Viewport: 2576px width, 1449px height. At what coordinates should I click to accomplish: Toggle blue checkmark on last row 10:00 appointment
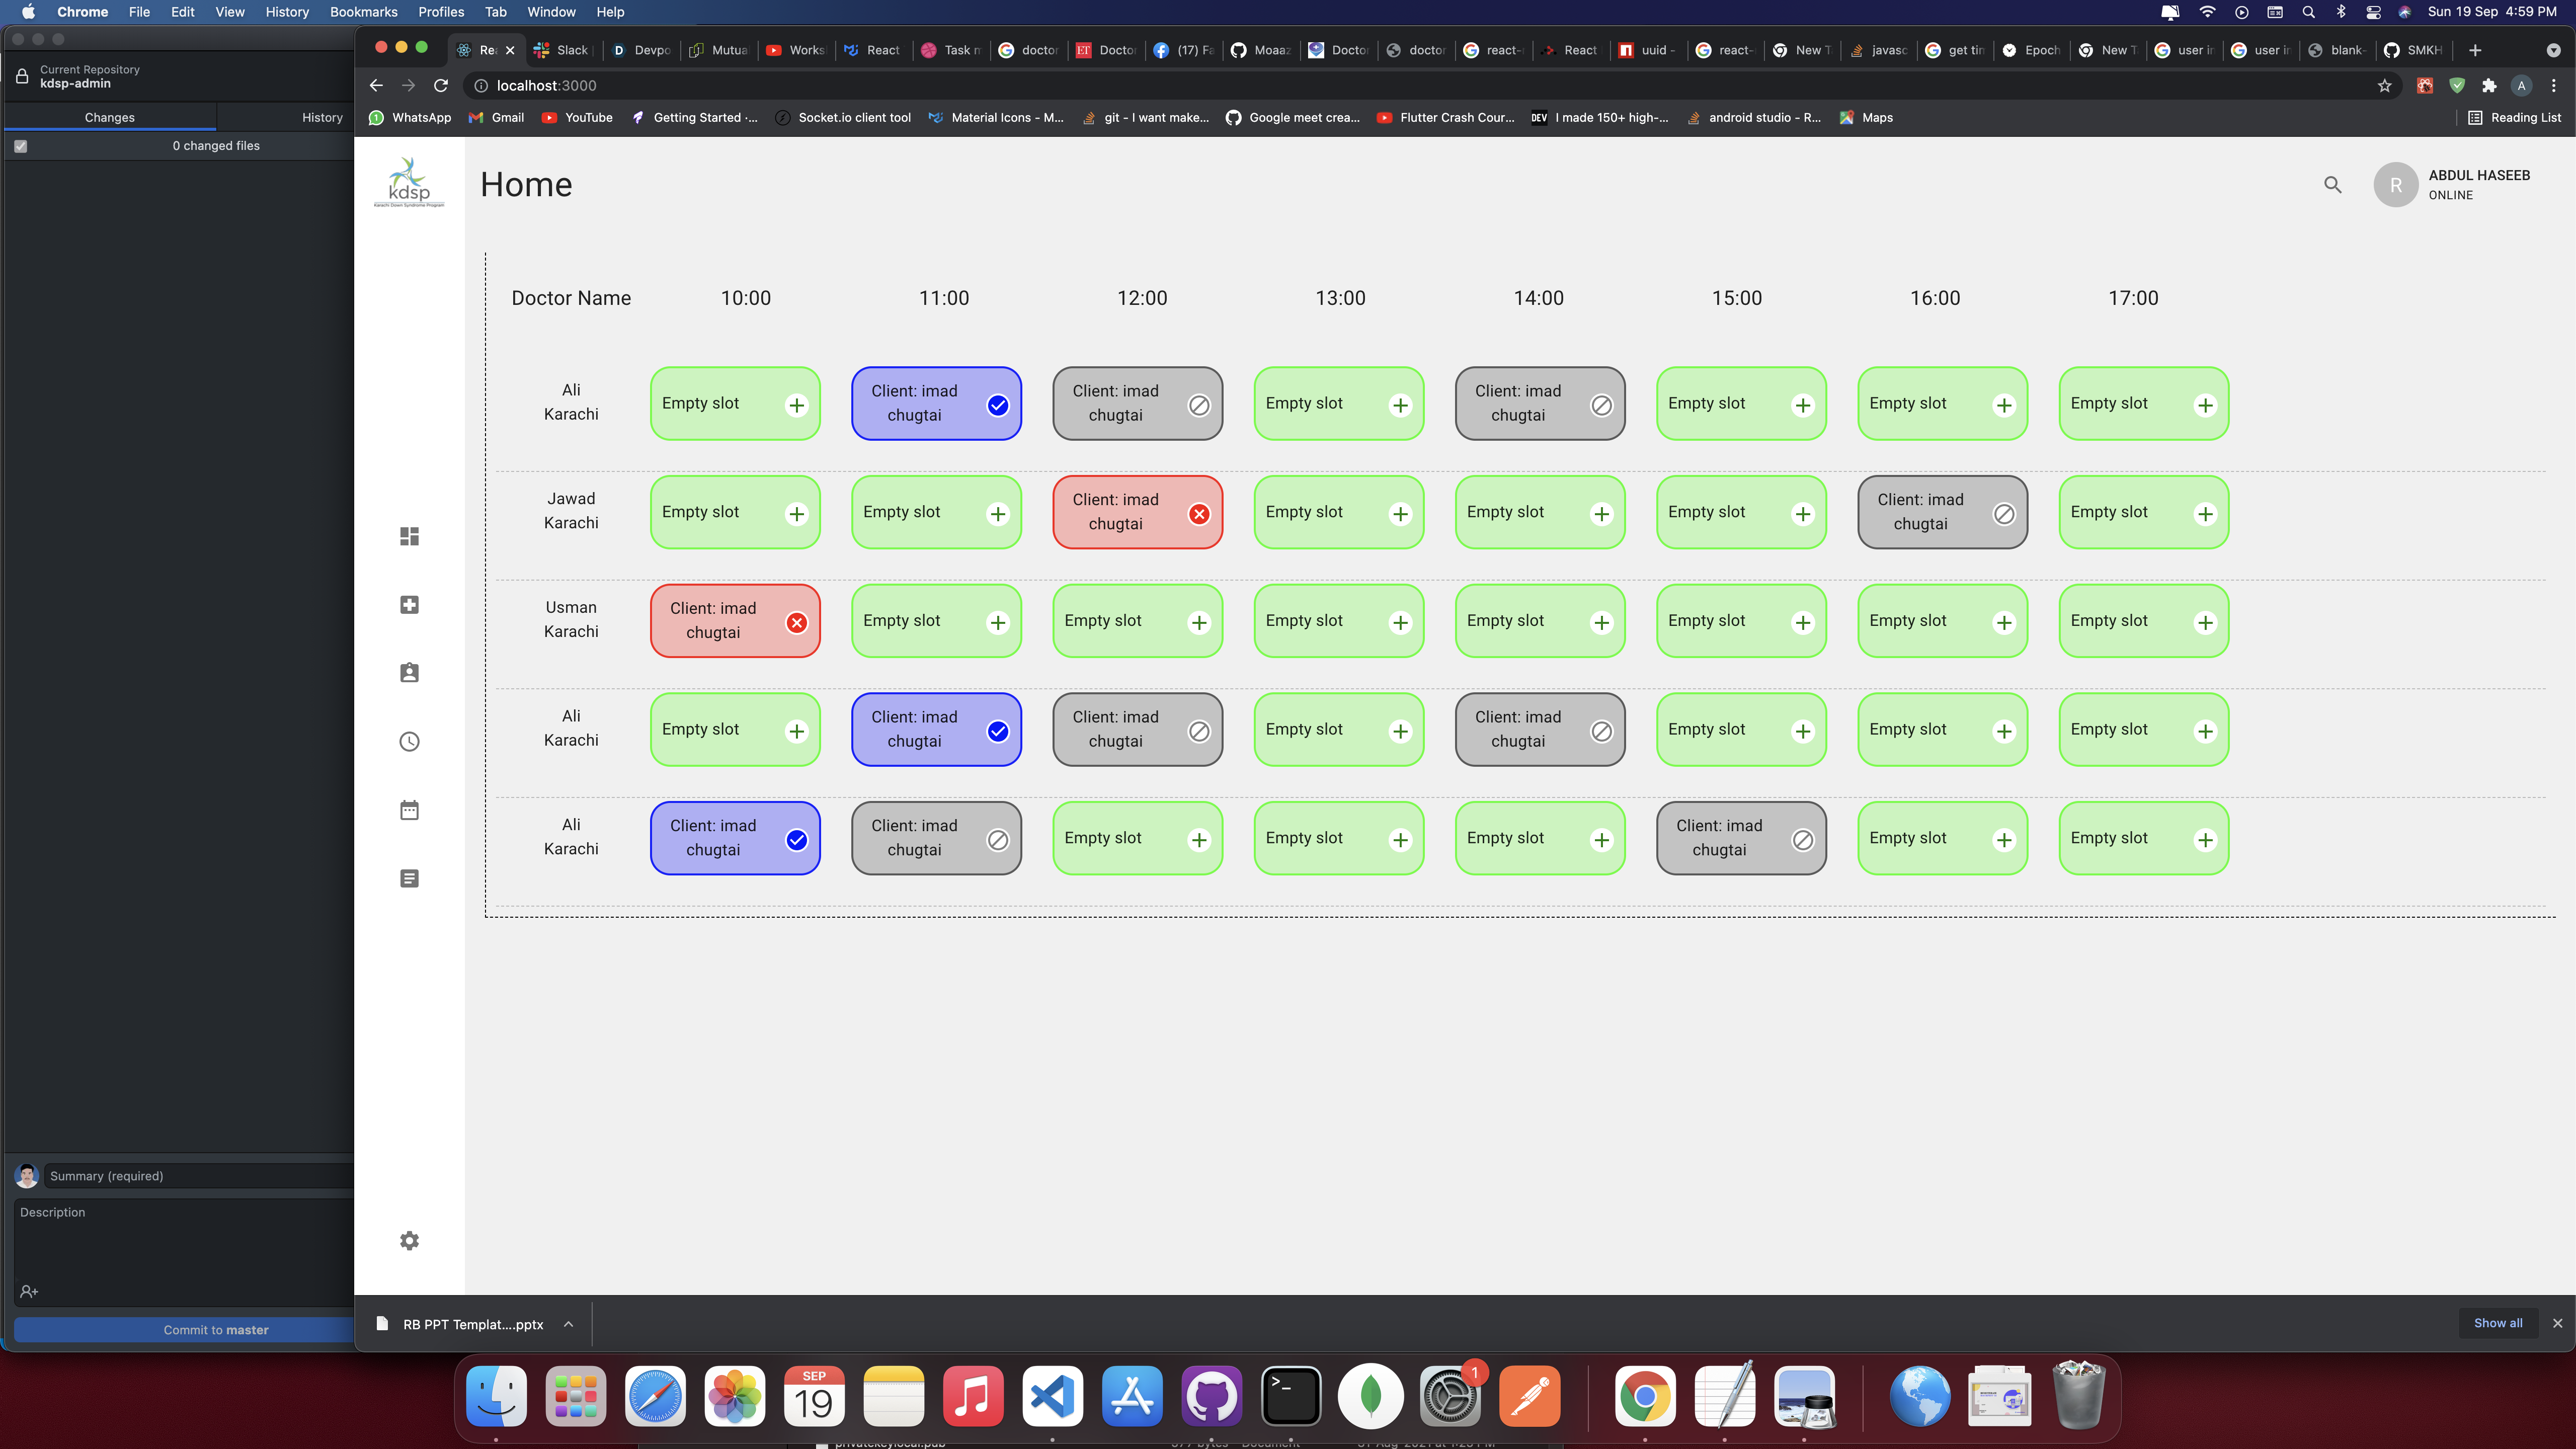pyautogui.click(x=796, y=840)
